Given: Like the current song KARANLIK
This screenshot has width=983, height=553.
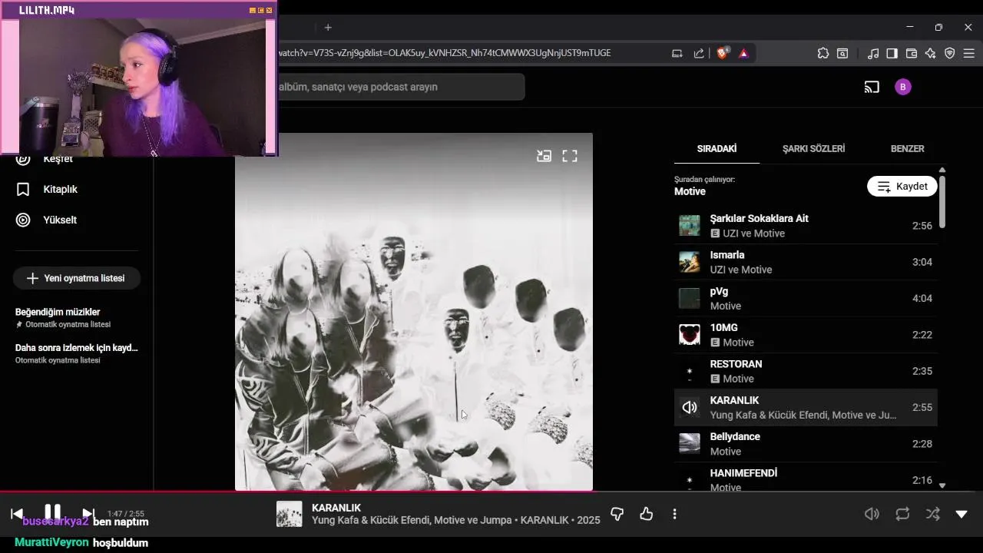Looking at the screenshot, I should coord(646,514).
